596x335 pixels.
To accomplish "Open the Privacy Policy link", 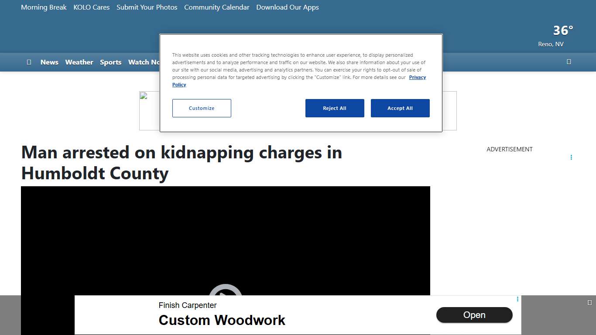I will pyautogui.click(x=417, y=77).
